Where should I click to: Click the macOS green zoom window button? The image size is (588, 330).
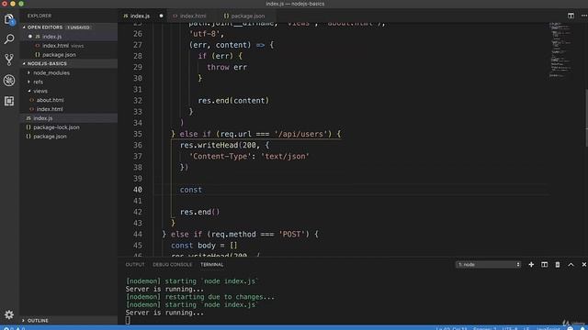coord(21,4)
